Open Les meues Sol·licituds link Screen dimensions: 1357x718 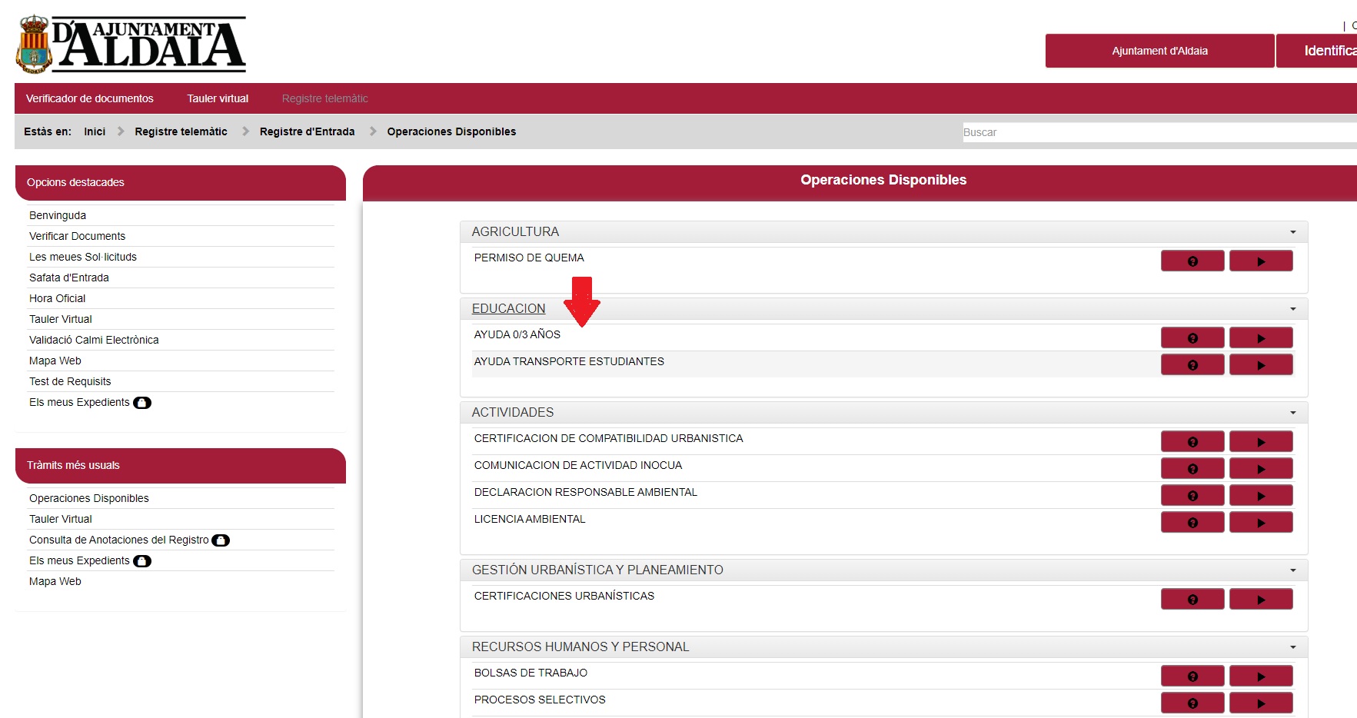coord(83,257)
